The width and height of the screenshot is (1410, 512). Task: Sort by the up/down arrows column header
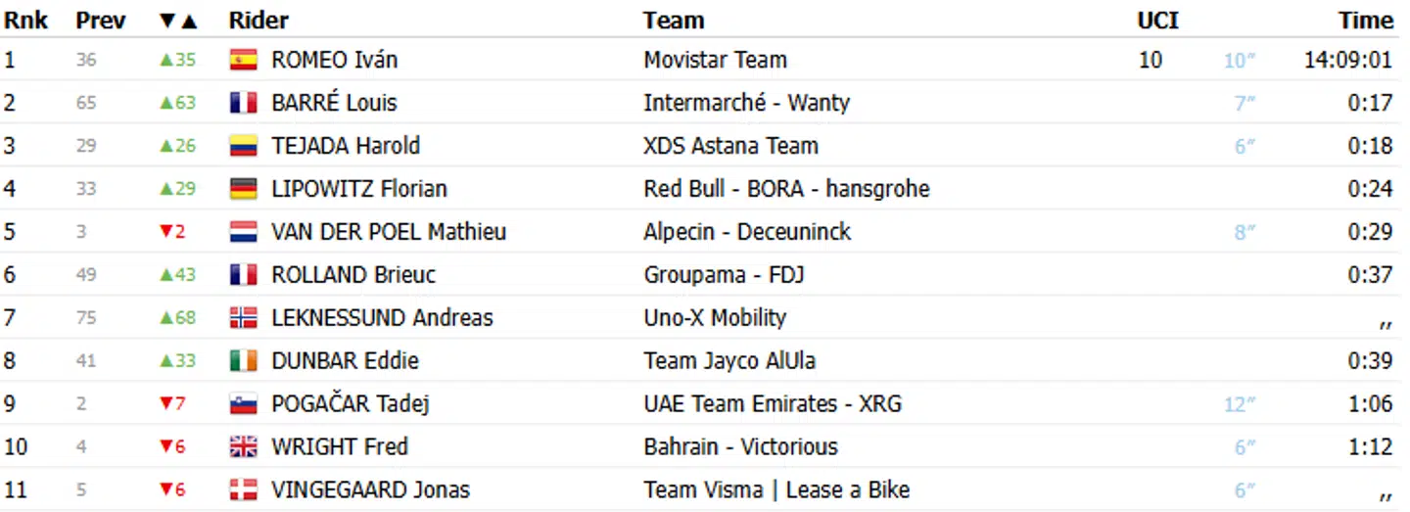click(x=177, y=21)
